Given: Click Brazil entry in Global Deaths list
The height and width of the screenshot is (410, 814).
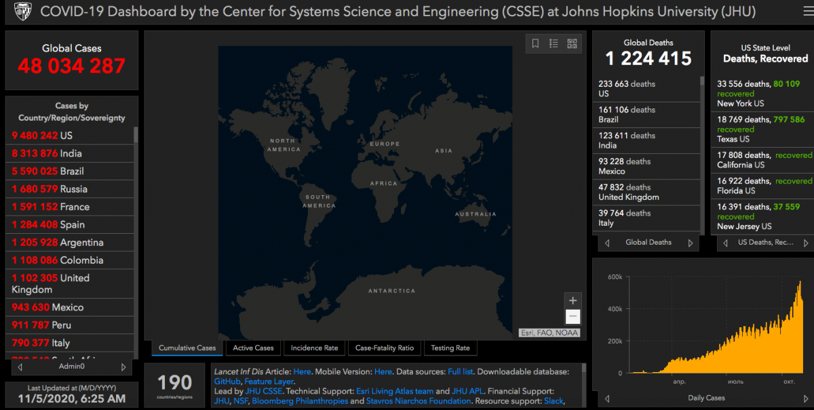Looking at the screenshot, I should click(646, 115).
